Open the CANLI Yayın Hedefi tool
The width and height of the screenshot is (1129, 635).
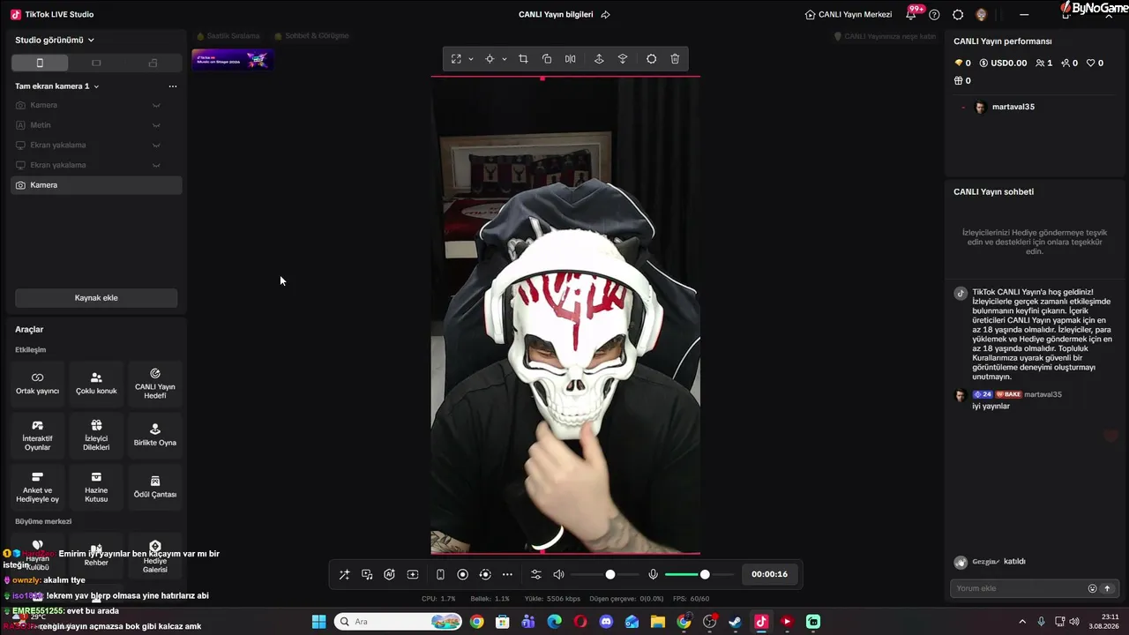[x=155, y=384]
